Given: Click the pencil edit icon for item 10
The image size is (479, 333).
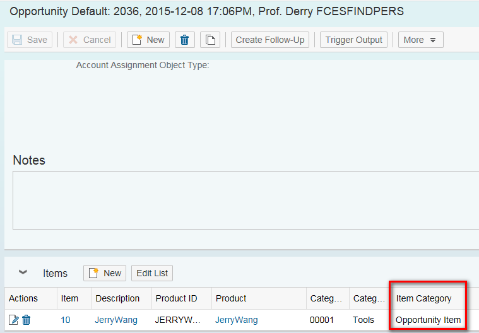Looking at the screenshot, I should (x=14, y=320).
